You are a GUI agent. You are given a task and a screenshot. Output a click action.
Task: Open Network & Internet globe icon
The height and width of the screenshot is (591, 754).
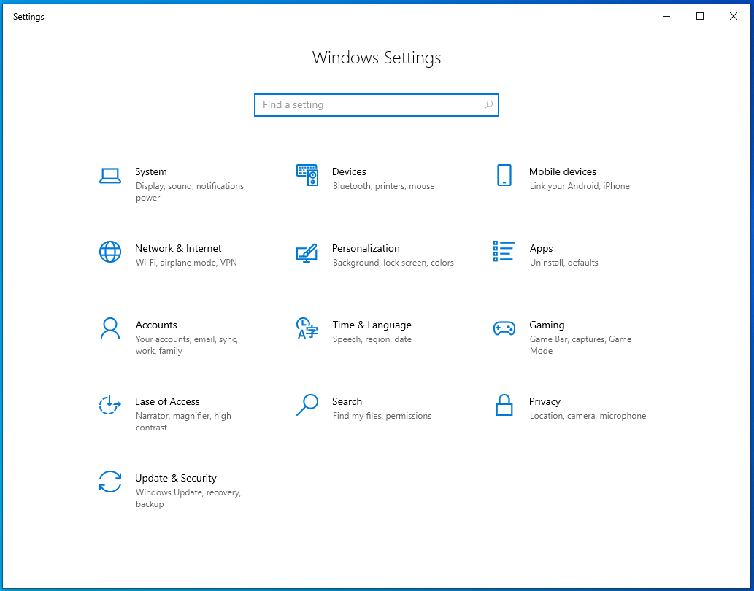110,252
